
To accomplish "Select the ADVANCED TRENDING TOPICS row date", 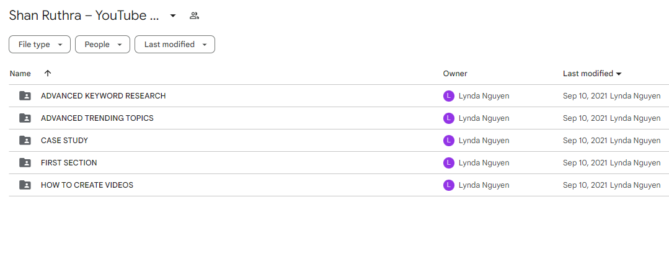I will pos(585,118).
